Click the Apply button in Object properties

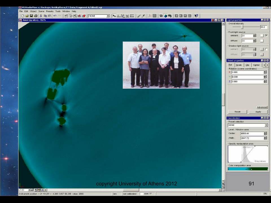click(x=258, y=112)
